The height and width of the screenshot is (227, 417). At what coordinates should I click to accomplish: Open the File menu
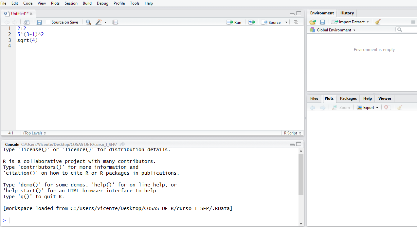click(3, 3)
